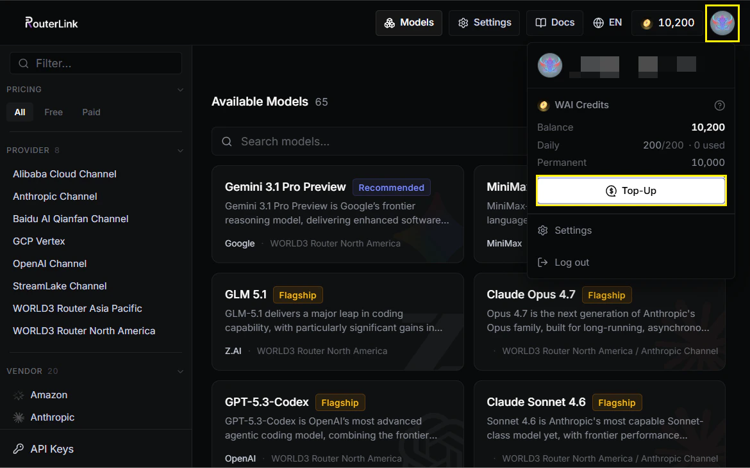750x468 pixels.
Task: Select the Free pricing filter
Action: coord(54,112)
